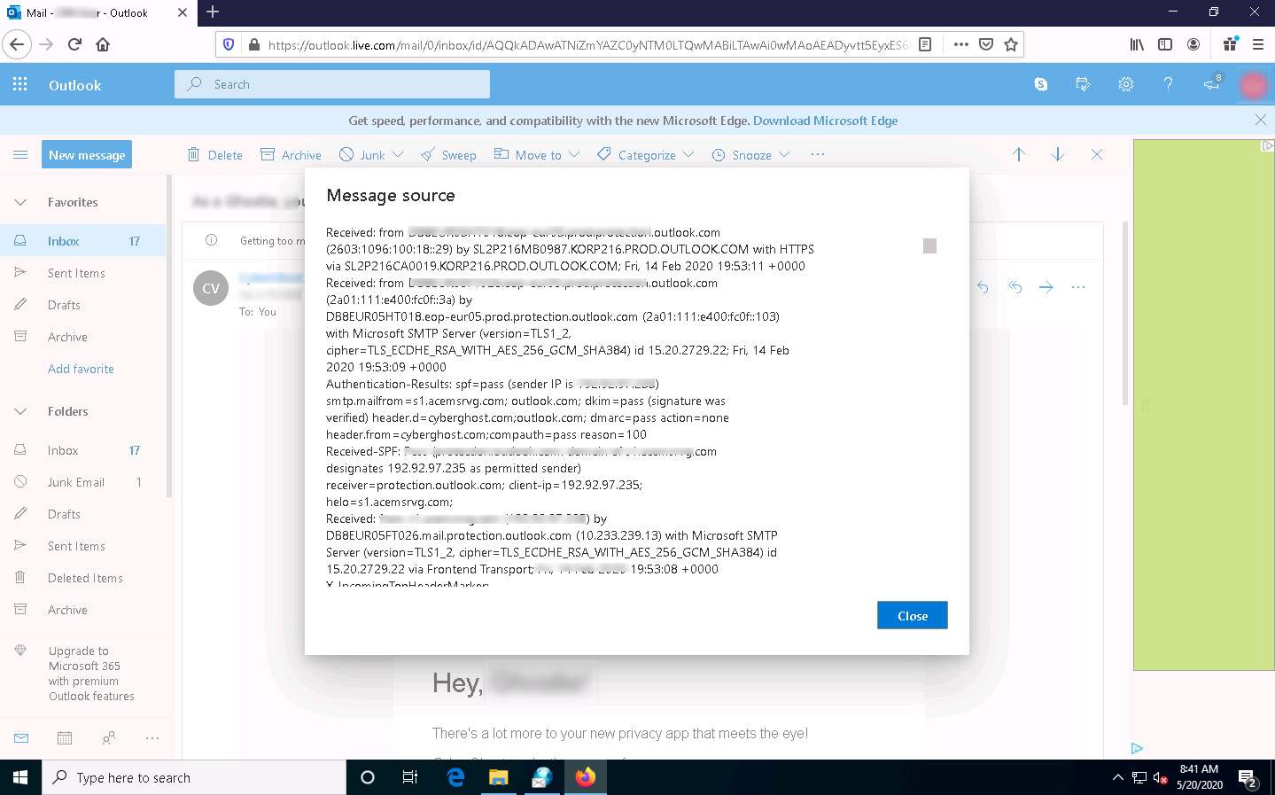The image size is (1275, 795).
Task: Open more modules ellipsis at bottom
Action: 152,737
